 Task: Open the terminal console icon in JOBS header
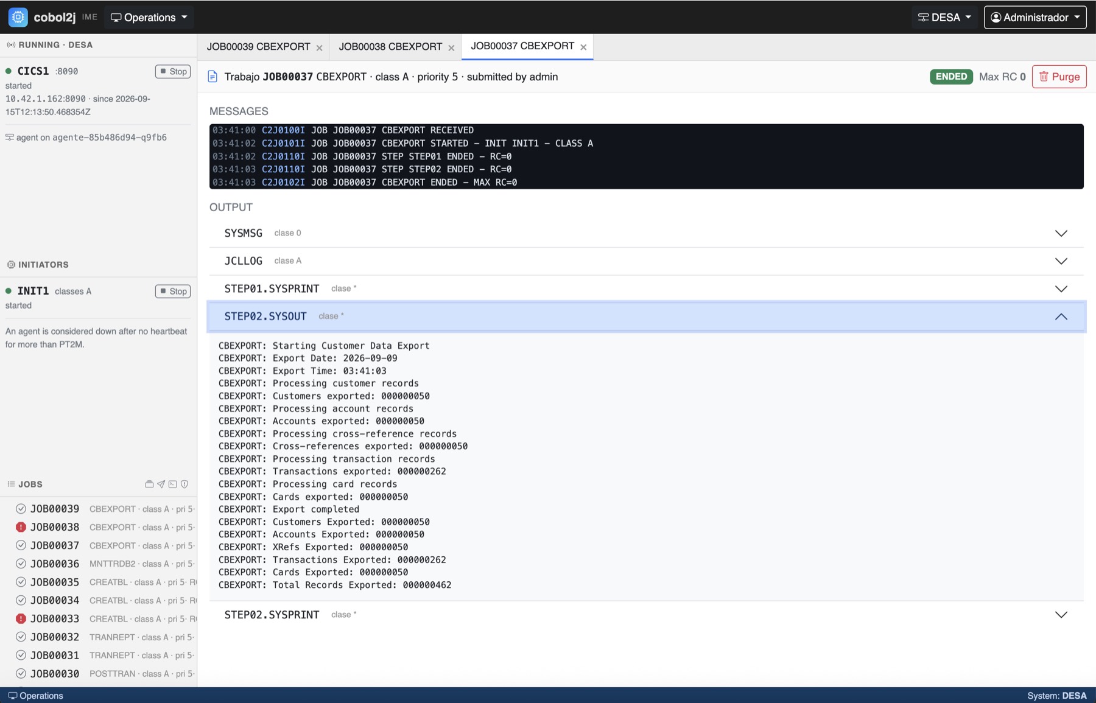point(173,484)
